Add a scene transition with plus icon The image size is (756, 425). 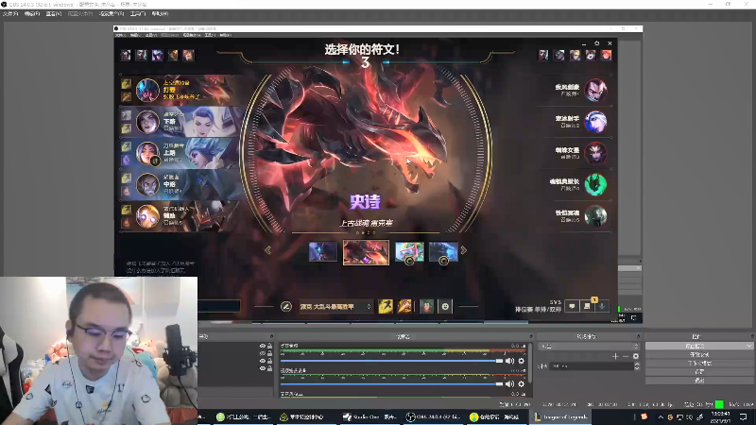[x=615, y=356]
